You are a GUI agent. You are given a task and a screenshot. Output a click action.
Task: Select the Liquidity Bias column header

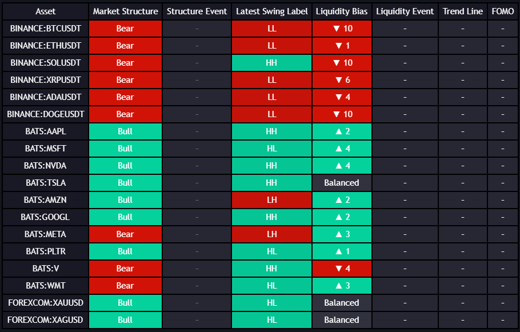point(342,11)
